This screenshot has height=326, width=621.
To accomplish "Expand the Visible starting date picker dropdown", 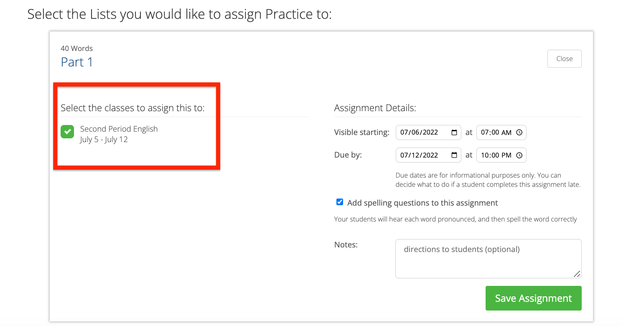I will (454, 132).
